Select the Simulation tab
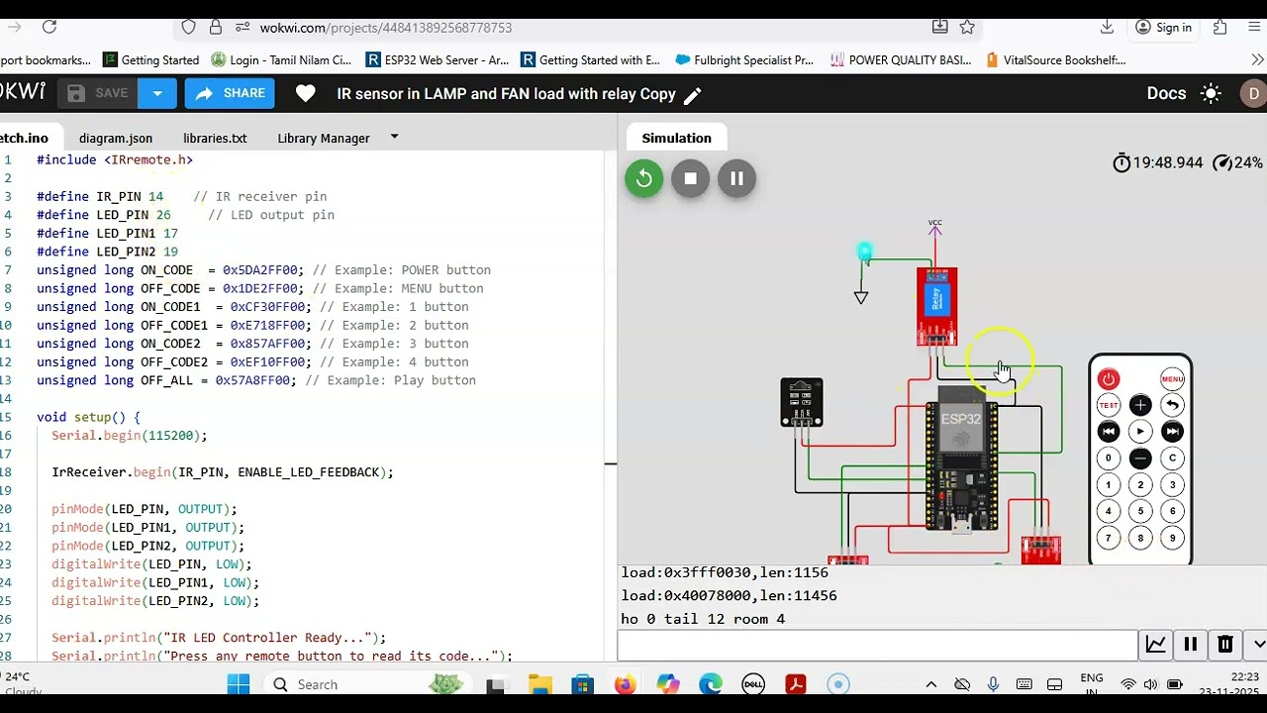Image resolution: width=1267 pixels, height=713 pixels. [x=676, y=139]
